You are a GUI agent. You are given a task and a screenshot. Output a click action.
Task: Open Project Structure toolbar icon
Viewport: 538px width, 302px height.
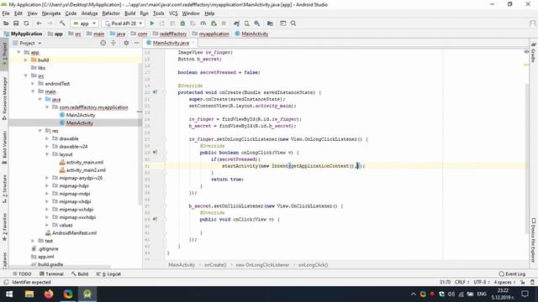[x=270, y=23]
